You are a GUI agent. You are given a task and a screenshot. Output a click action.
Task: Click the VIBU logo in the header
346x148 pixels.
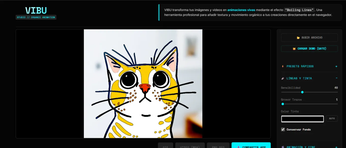[x=36, y=10]
